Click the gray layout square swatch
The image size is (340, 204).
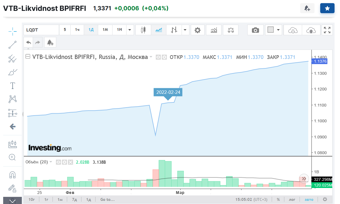click(x=271, y=30)
